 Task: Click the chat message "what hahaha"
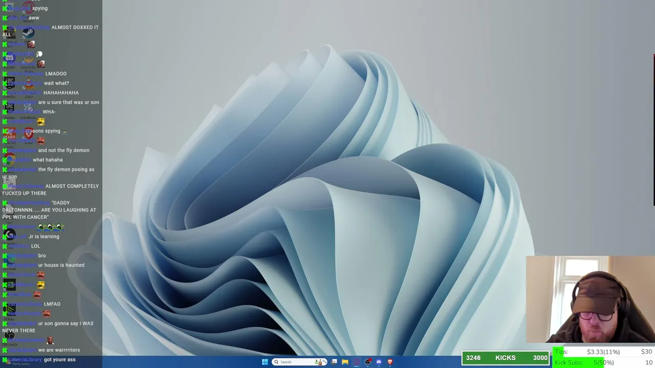(x=48, y=160)
